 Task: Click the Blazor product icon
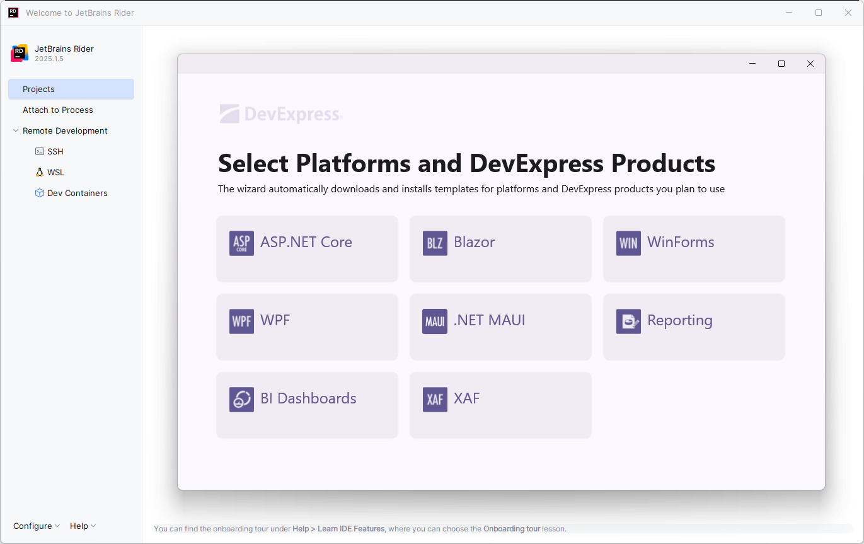point(435,243)
